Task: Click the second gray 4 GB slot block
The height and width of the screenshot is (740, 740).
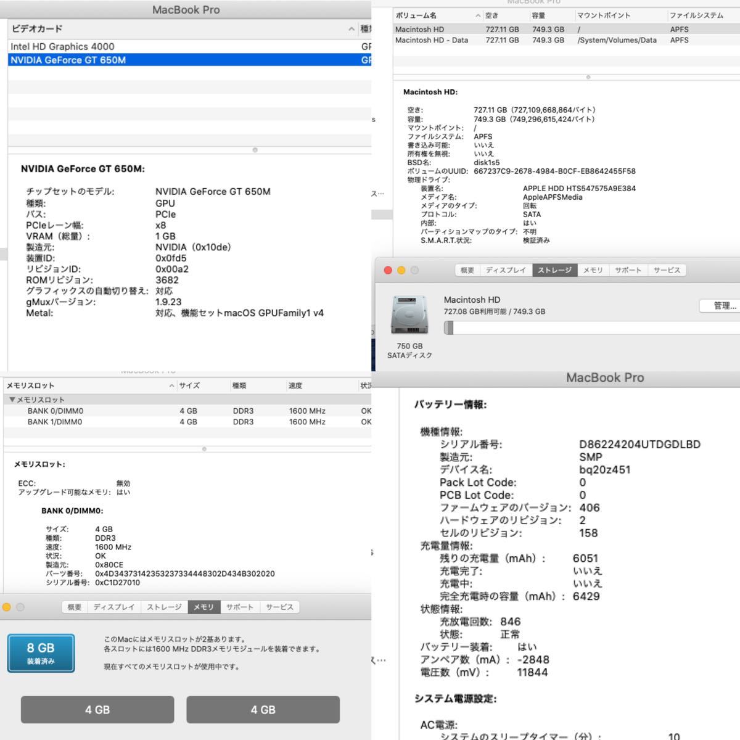Action: tap(263, 710)
